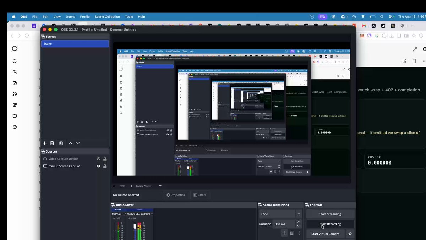The image size is (426, 240).
Task: Unlock the macOS Screen Capture source
Action: click(105, 166)
